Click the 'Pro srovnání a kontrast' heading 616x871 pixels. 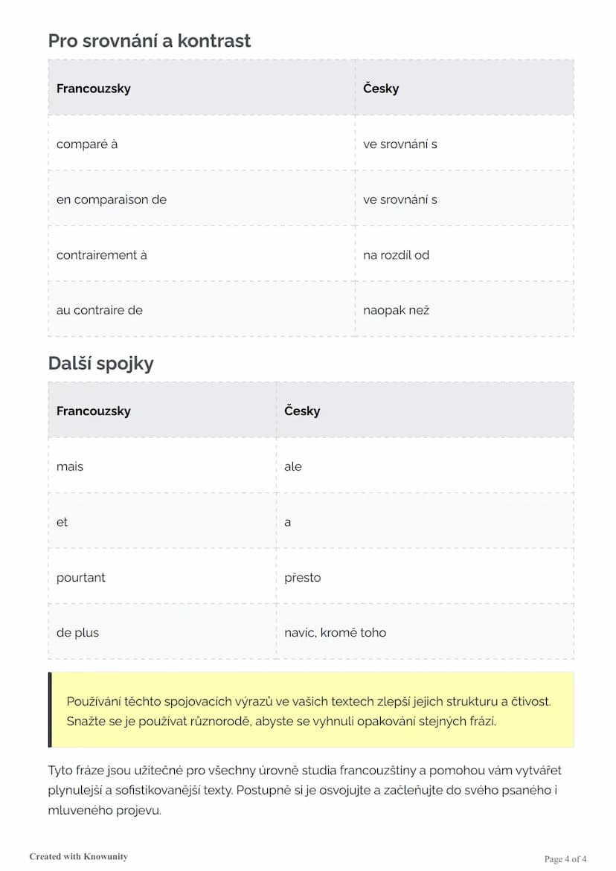pyautogui.click(x=150, y=41)
